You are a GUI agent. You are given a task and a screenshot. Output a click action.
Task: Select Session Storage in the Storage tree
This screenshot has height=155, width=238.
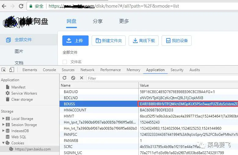[24, 125]
